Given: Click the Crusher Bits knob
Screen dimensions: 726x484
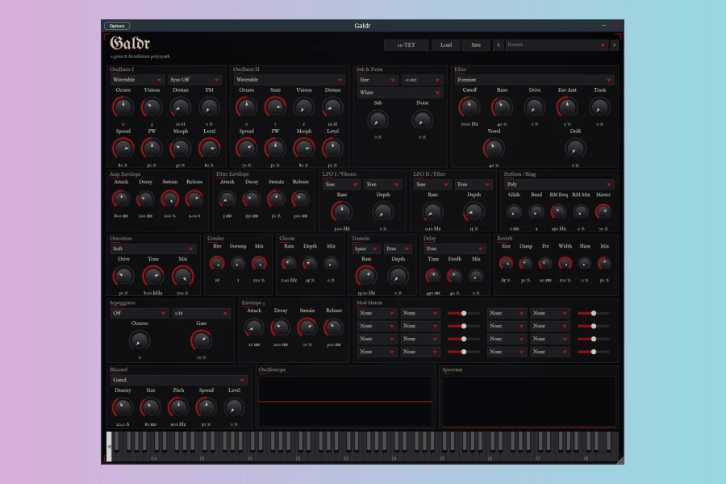Looking at the screenshot, I should click(217, 264).
